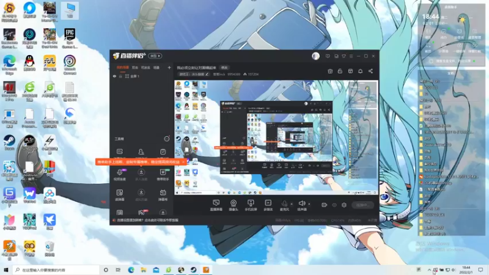
Task: Open the store icon in header row
Action: [350, 71]
